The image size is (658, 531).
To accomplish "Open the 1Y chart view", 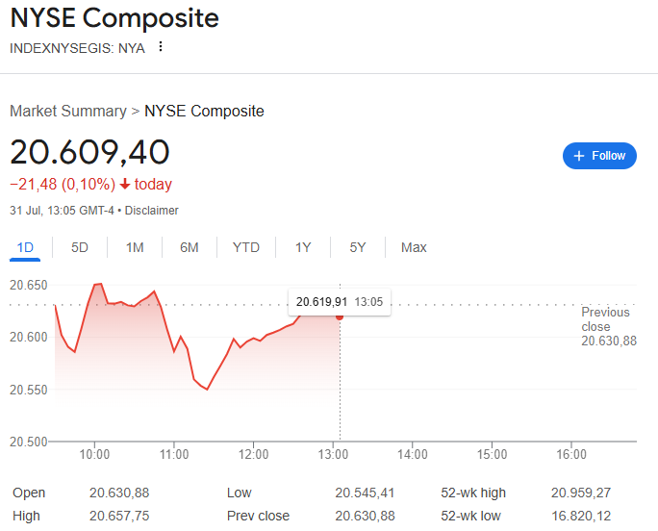I will coord(303,247).
